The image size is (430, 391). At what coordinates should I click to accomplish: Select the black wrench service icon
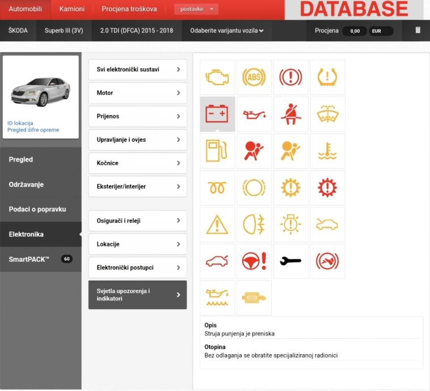[290, 261]
